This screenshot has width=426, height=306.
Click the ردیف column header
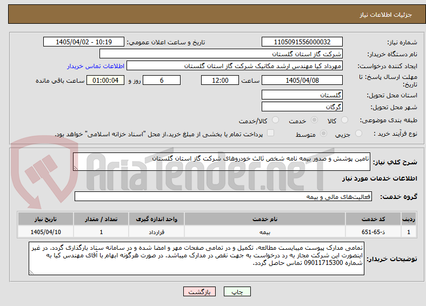click(409, 219)
